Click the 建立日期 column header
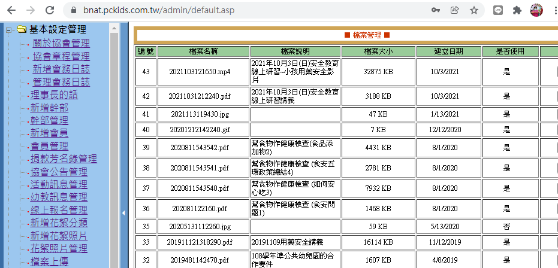Viewport: 558px width, 268px height. point(449,51)
